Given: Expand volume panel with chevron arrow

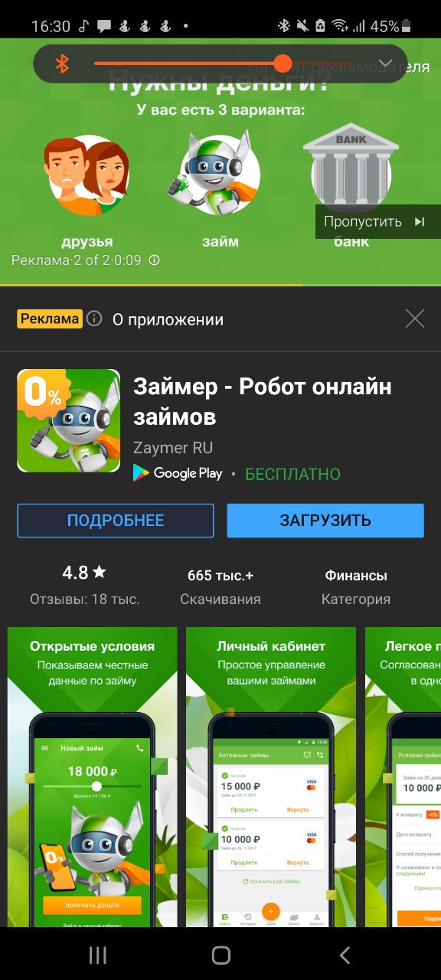Looking at the screenshot, I should coord(386,64).
